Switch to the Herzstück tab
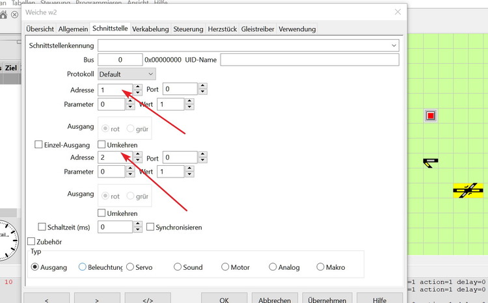 (x=223, y=29)
